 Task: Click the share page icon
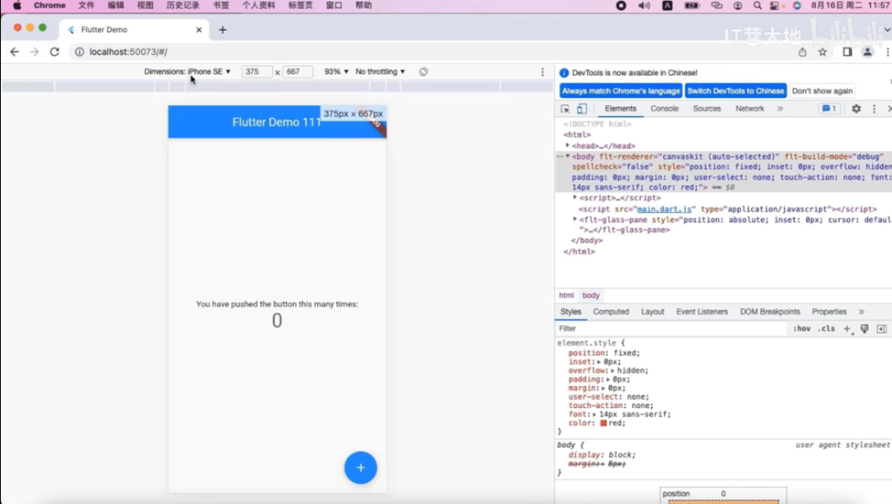pyautogui.click(x=802, y=52)
